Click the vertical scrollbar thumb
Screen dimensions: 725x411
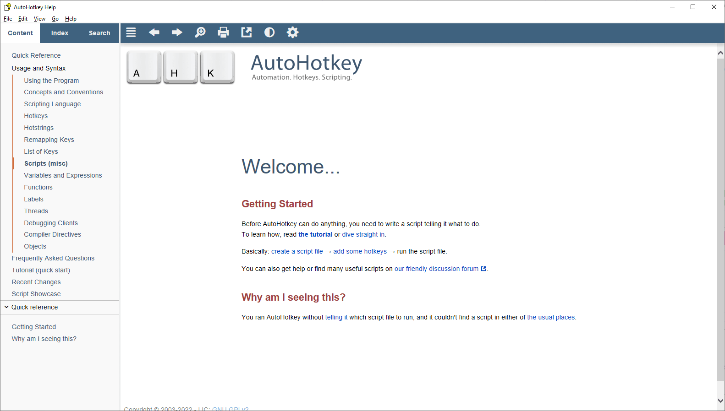point(720,219)
